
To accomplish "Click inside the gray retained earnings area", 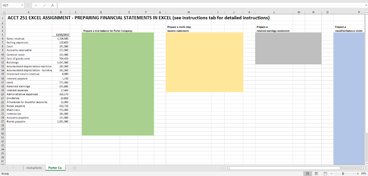I will click(x=289, y=48).
